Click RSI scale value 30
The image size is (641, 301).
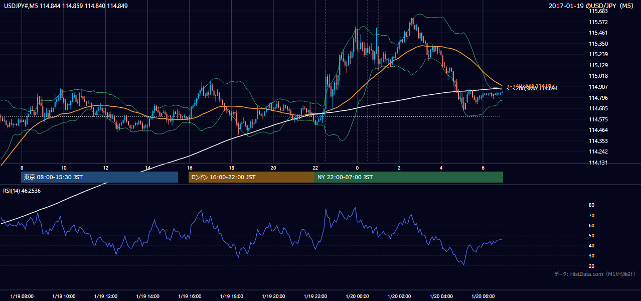click(591, 256)
